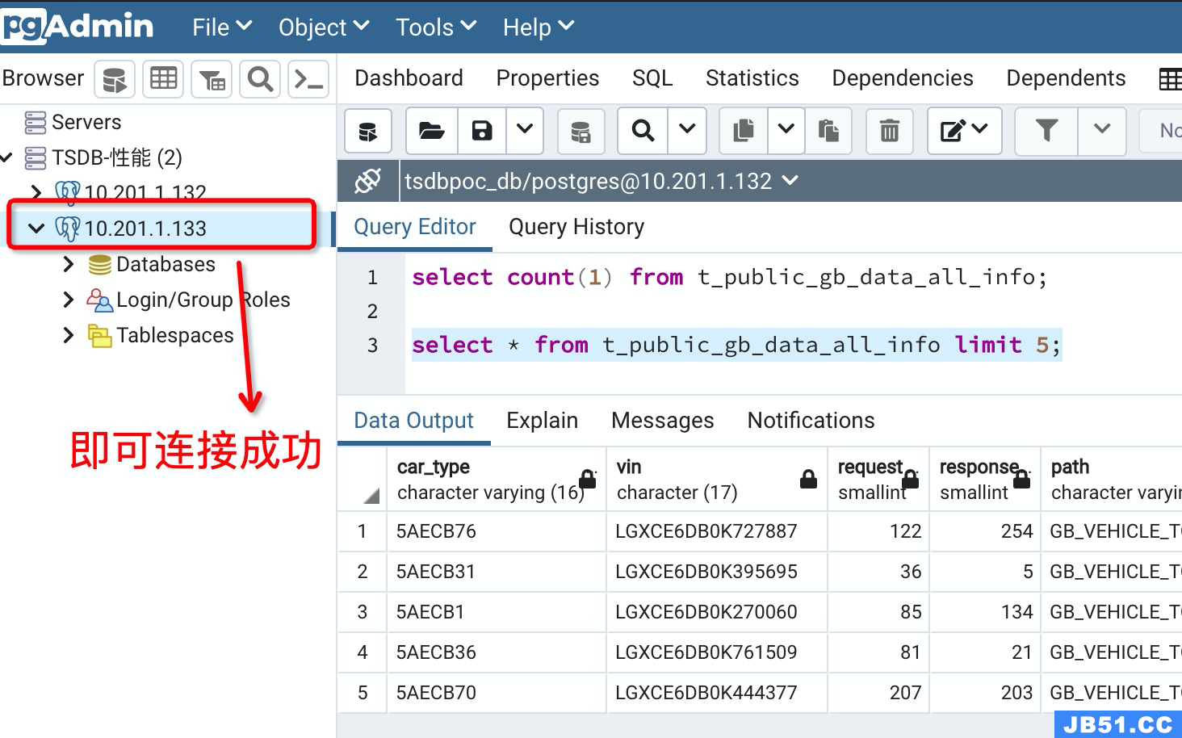Select cell LGXCE6DB0K395695

point(717,572)
